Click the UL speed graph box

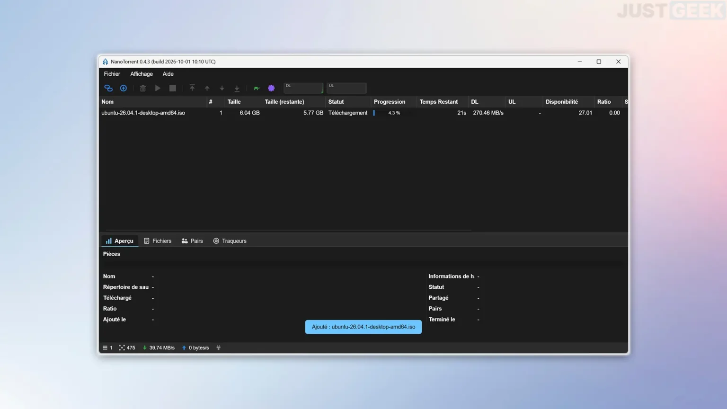(x=346, y=88)
